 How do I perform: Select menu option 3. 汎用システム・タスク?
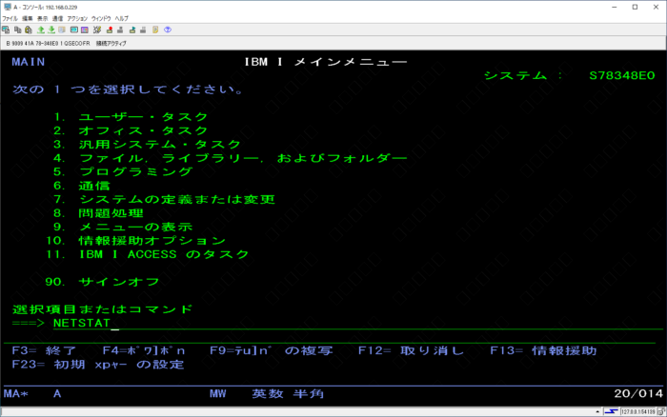tap(147, 145)
